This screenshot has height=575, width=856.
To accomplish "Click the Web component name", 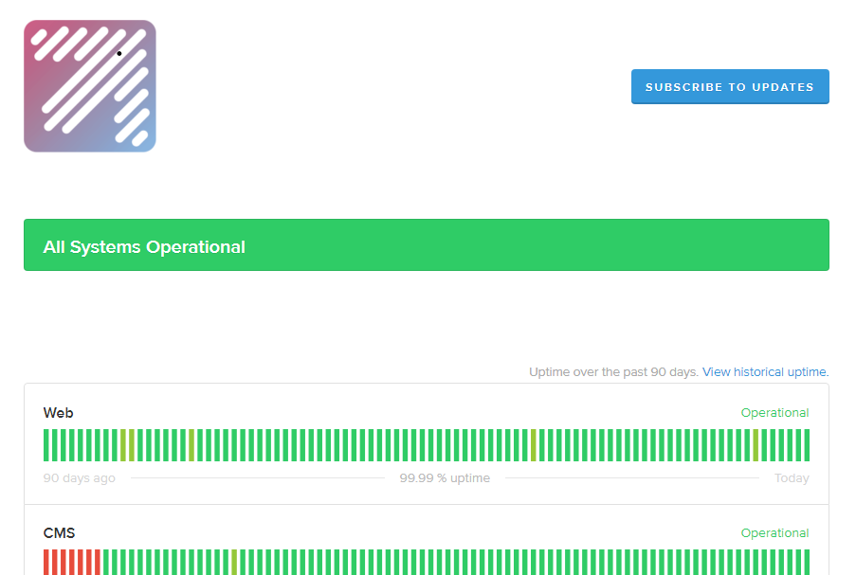I will click(58, 413).
